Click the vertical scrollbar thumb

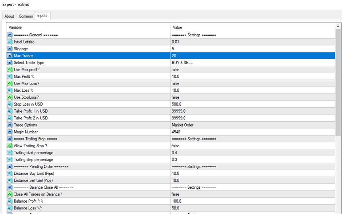338,82
